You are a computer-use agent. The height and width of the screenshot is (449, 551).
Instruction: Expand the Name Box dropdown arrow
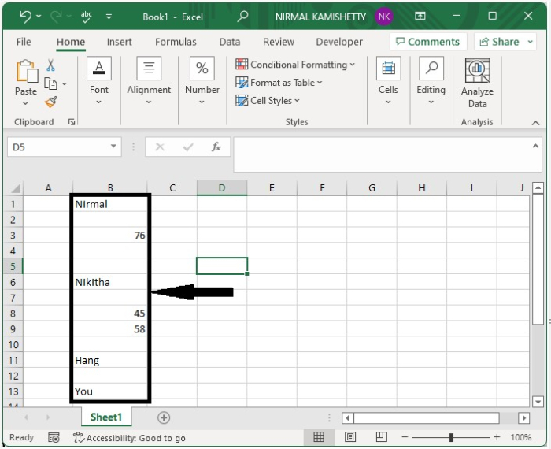point(113,147)
